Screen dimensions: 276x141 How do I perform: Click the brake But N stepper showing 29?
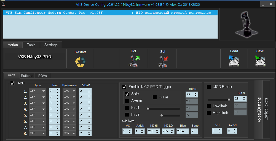click(x=240, y=99)
